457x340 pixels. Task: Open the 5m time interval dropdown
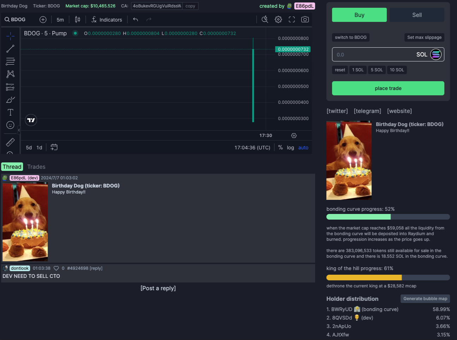coord(60,20)
